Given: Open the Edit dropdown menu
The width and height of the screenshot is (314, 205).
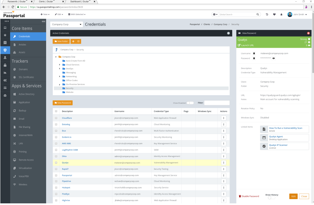Looking at the screenshot, I should click(59, 14).
